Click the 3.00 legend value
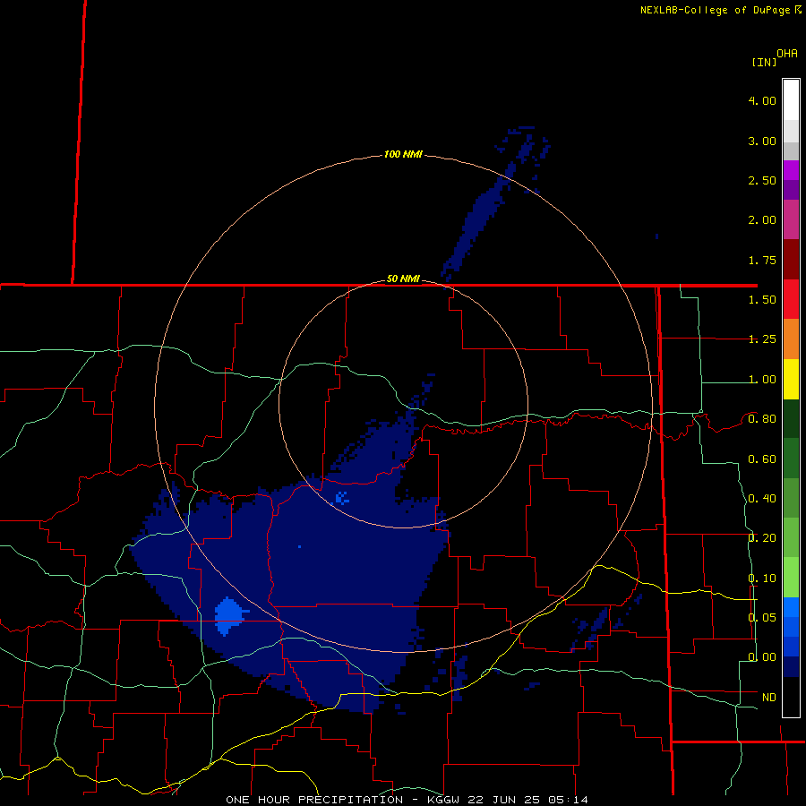The width and height of the screenshot is (806, 806). (762, 141)
